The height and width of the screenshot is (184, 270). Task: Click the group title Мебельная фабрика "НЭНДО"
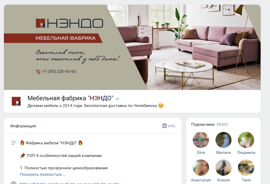[71, 98]
